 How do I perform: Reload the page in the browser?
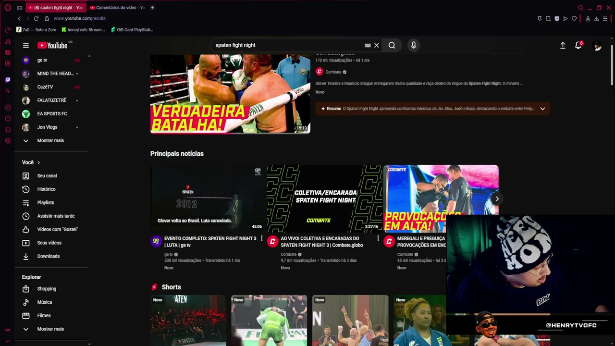click(36, 18)
